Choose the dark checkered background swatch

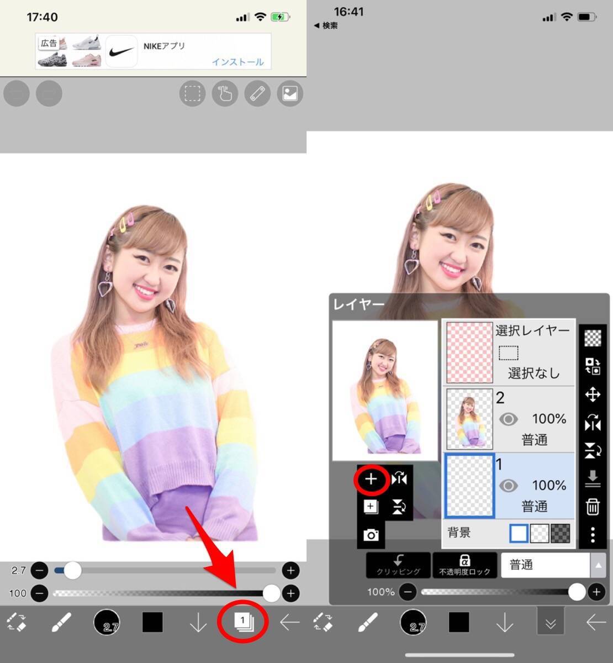click(561, 533)
